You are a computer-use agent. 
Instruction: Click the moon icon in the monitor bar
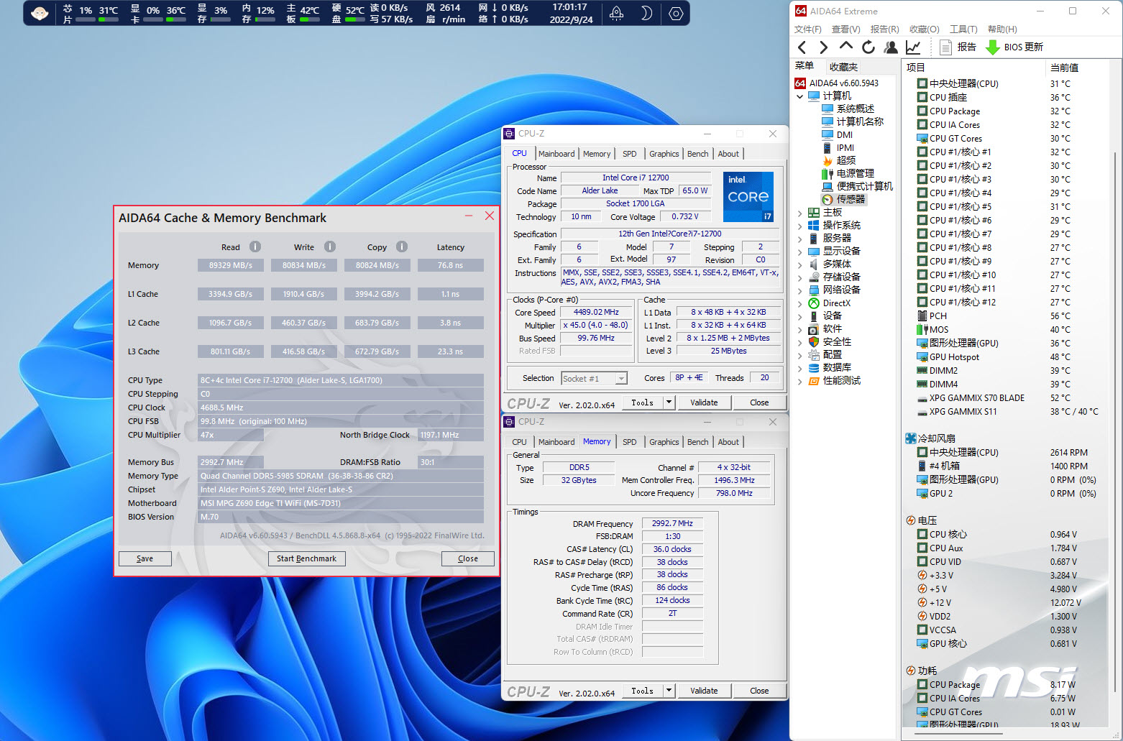point(646,13)
